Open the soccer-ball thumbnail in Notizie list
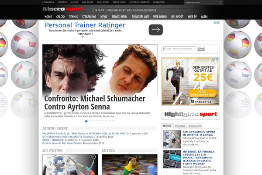The width and height of the screenshot is (262, 175). [x=172, y=139]
